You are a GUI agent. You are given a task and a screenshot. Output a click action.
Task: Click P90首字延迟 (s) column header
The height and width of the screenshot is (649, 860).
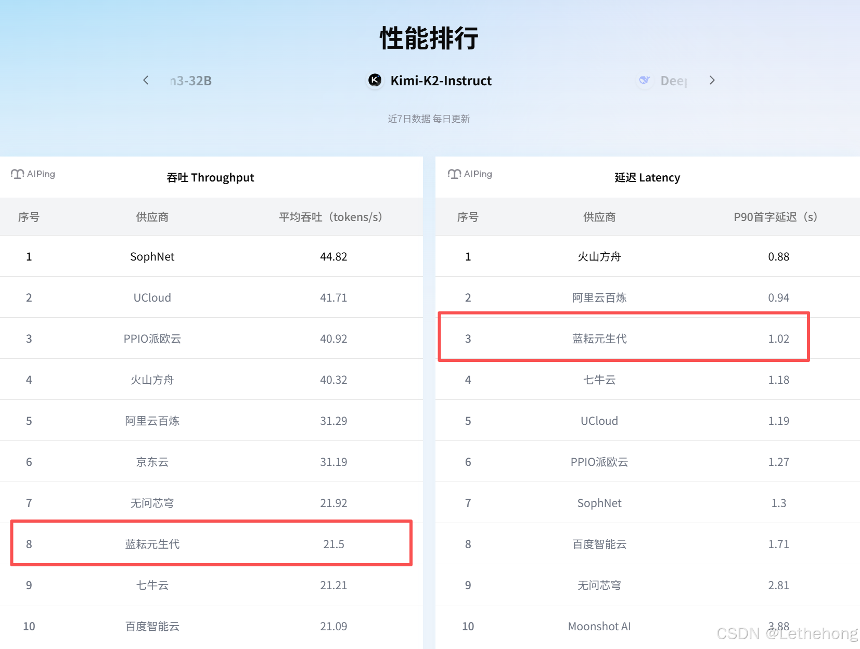(778, 217)
